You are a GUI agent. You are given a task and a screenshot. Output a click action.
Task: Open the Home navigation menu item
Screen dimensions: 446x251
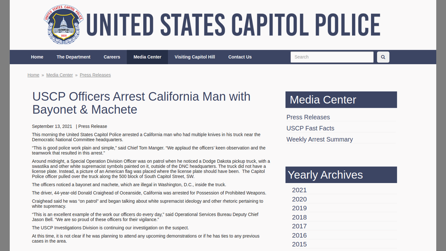[x=37, y=57]
